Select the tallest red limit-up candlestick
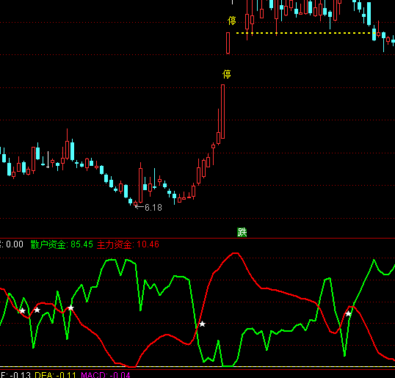This screenshot has width=395, height=378. [222, 112]
